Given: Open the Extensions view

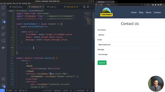Looking at the screenshot, I should [x=3, y=34].
